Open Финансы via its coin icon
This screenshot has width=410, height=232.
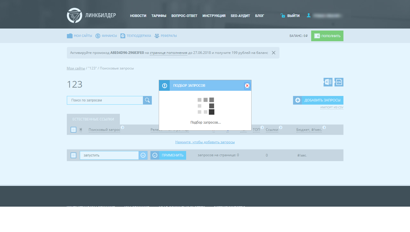98,36
